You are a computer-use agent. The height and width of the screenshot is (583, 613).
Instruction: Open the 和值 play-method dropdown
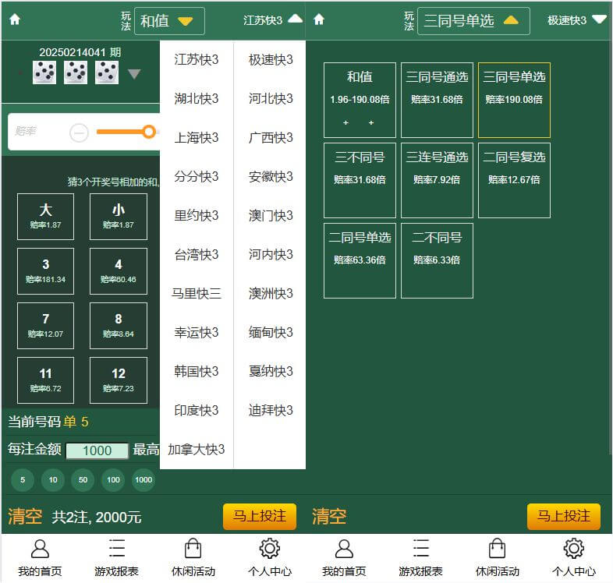coord(169,21)
